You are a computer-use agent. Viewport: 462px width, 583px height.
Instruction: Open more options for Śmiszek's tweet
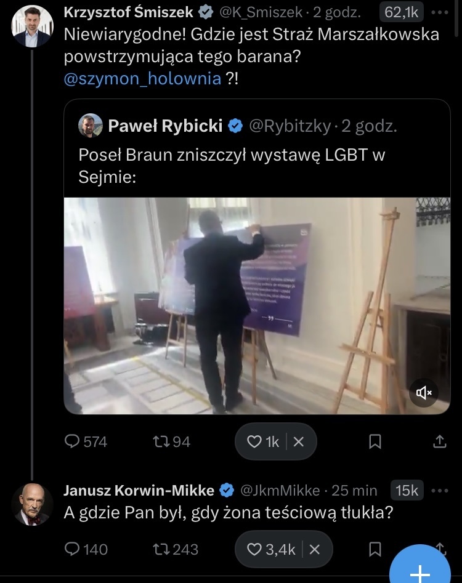[x=440, y=12]
